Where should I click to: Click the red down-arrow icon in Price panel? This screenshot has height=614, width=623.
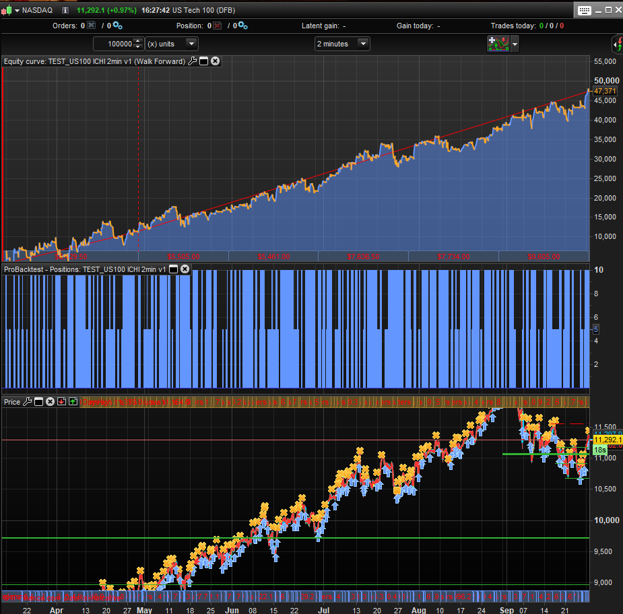(x=61, y=402)
